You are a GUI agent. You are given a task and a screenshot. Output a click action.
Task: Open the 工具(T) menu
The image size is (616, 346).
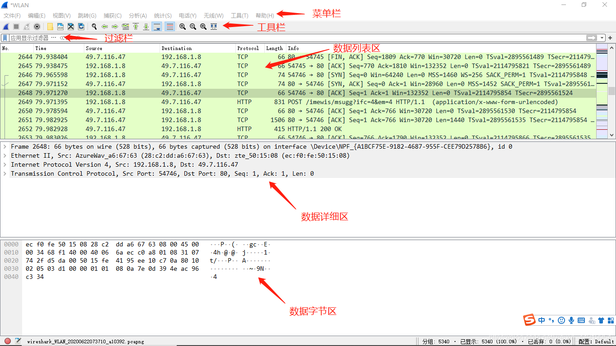point(239,16)
